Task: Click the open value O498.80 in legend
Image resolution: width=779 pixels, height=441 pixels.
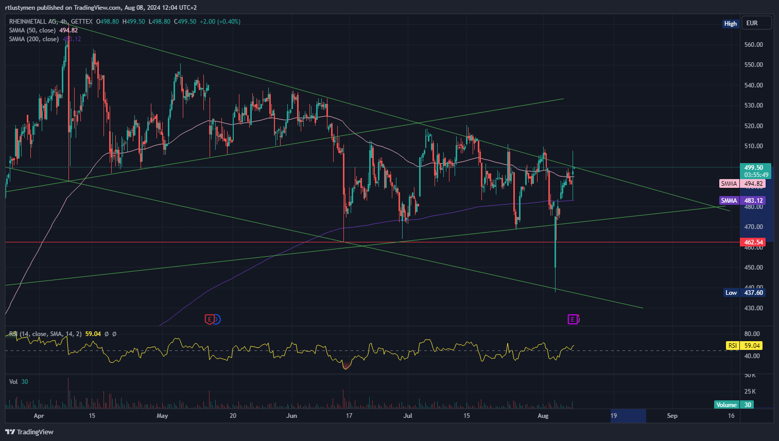Action: (108, 22)
